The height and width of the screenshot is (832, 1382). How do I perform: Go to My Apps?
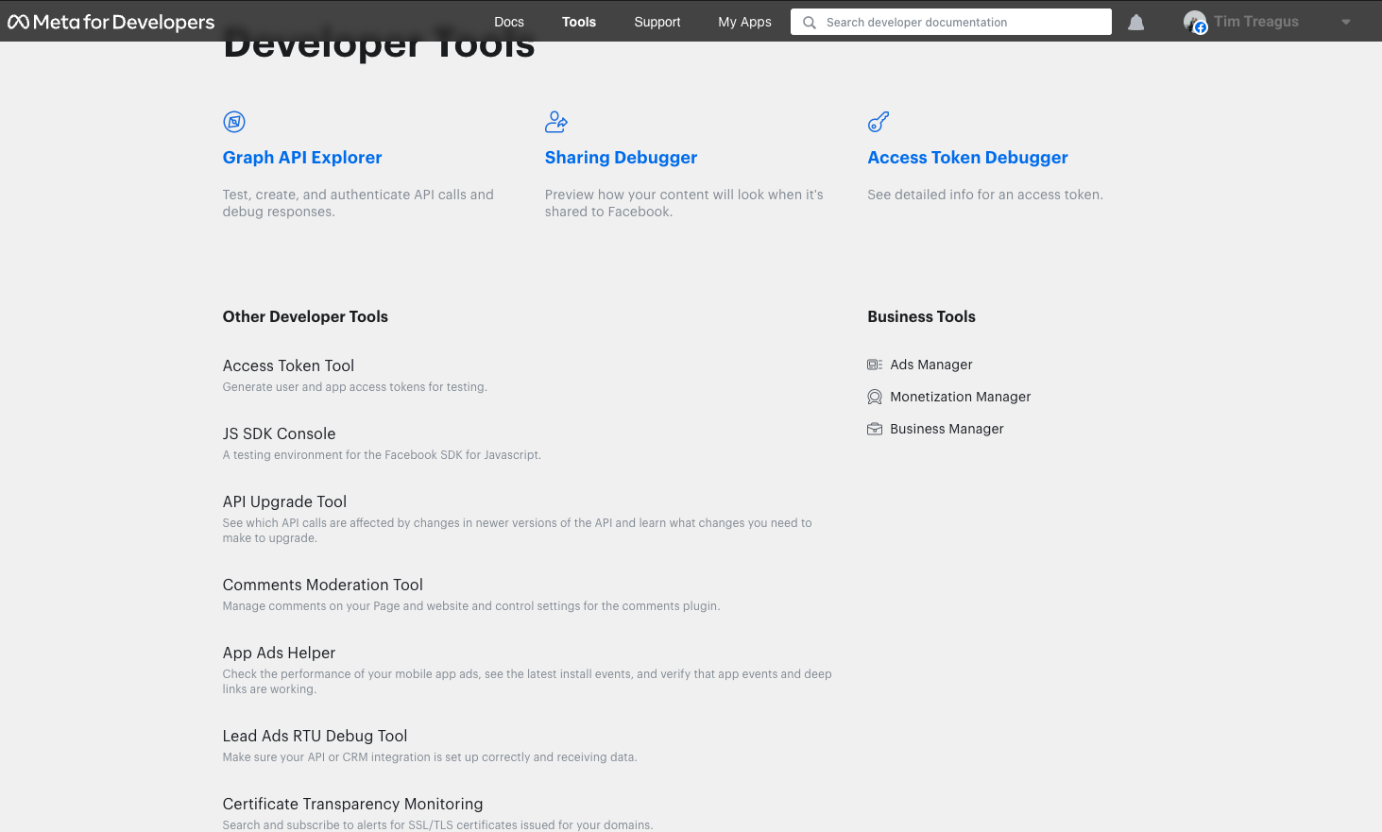(x=744, y=22)
